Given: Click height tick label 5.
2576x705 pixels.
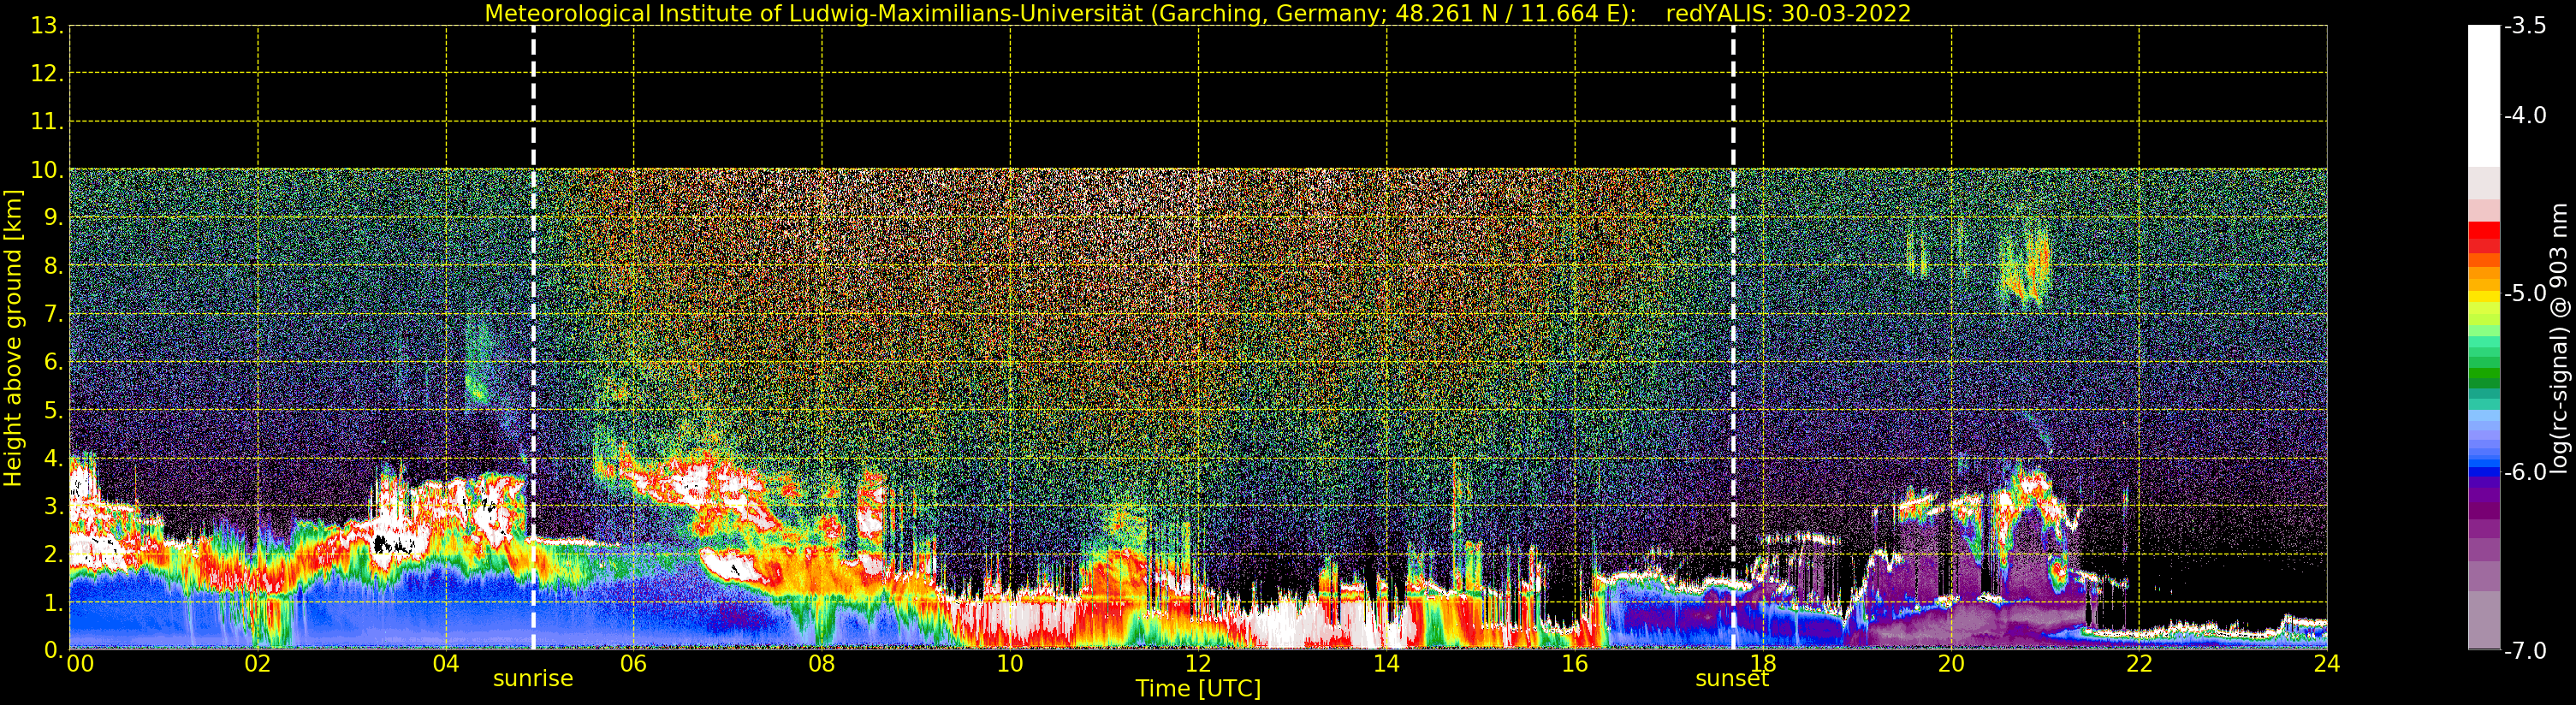Looking at the screenshot, I should [54, 410].
